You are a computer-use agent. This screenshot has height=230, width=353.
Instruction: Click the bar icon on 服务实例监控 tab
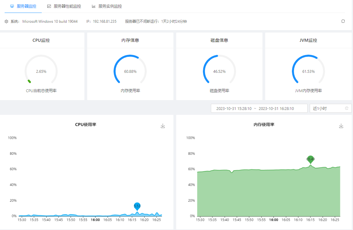tap(93, 6)
